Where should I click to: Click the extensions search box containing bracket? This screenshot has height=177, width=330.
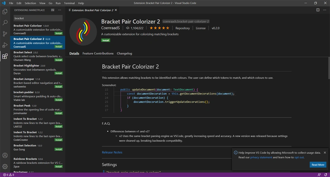click(38, 18)
